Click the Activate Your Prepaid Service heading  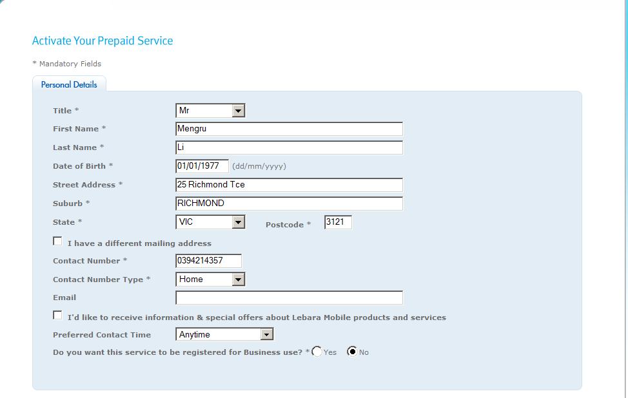pos(103,41)
